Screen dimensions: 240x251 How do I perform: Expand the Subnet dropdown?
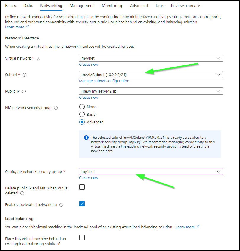tap(151, 75)
